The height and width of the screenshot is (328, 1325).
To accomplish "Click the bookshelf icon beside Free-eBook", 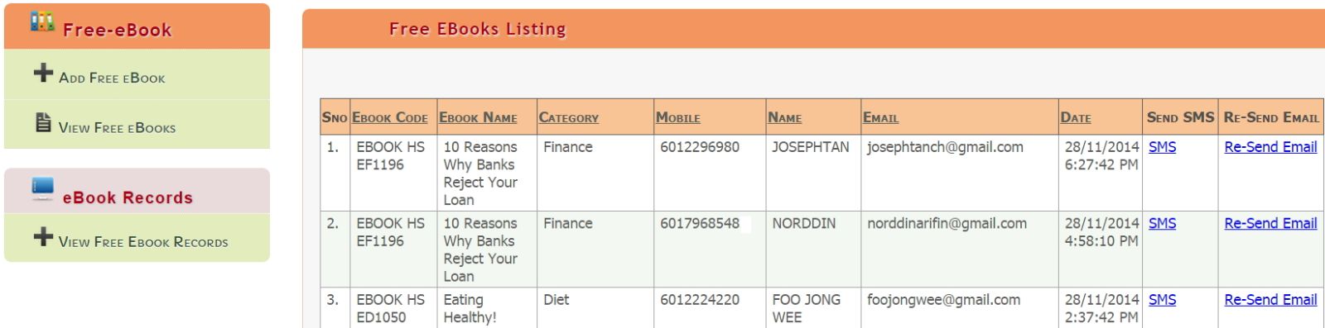I will (42, 21).
